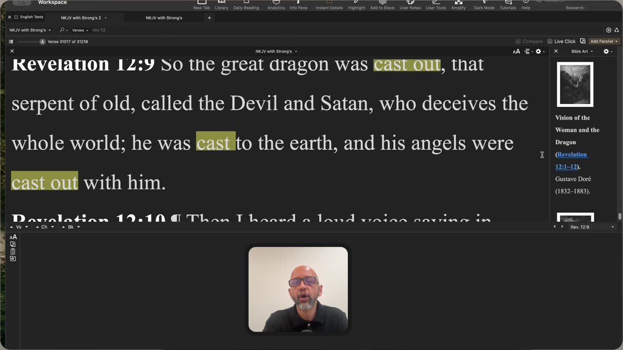Screen dimensions: 623x350
Task: Open a New Tab from toolbar
Action: click(x=202, y=5)
